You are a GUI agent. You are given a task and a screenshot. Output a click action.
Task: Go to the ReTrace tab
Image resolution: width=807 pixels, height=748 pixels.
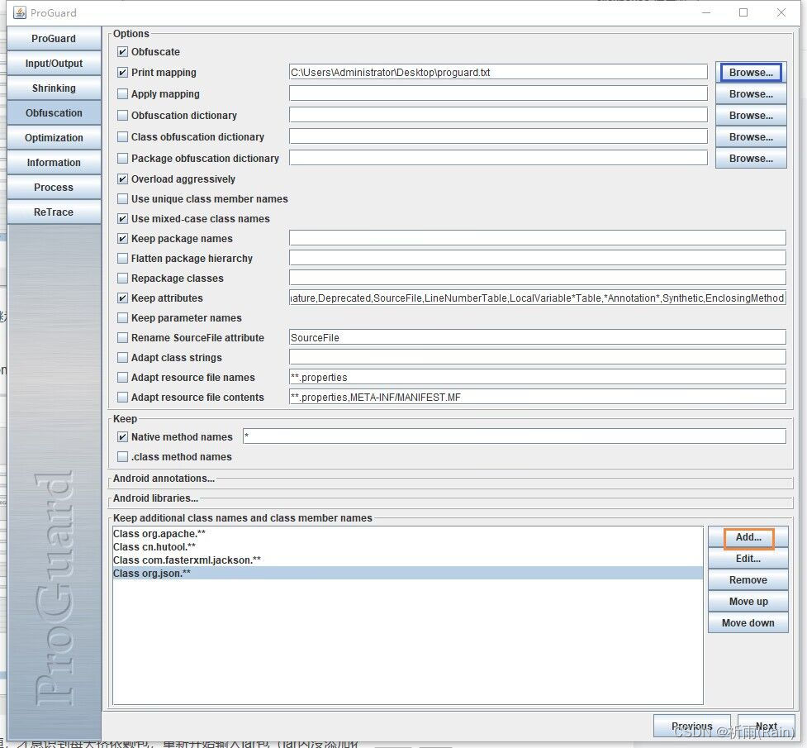click(54, 212)
